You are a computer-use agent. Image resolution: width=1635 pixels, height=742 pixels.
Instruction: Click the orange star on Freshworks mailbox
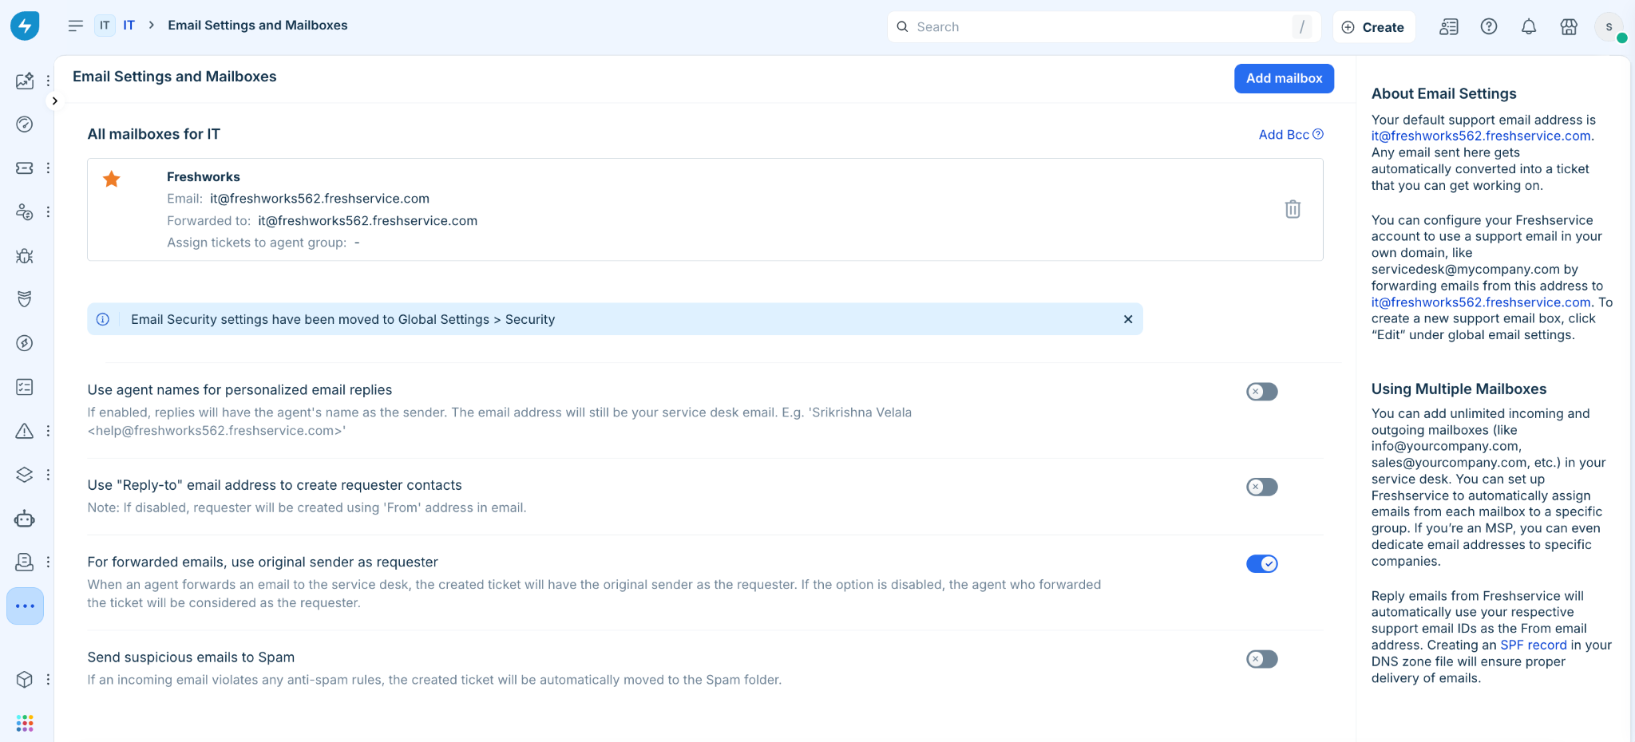coord(112,179)
